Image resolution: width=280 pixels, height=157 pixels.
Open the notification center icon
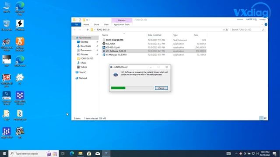coord(275,154)
